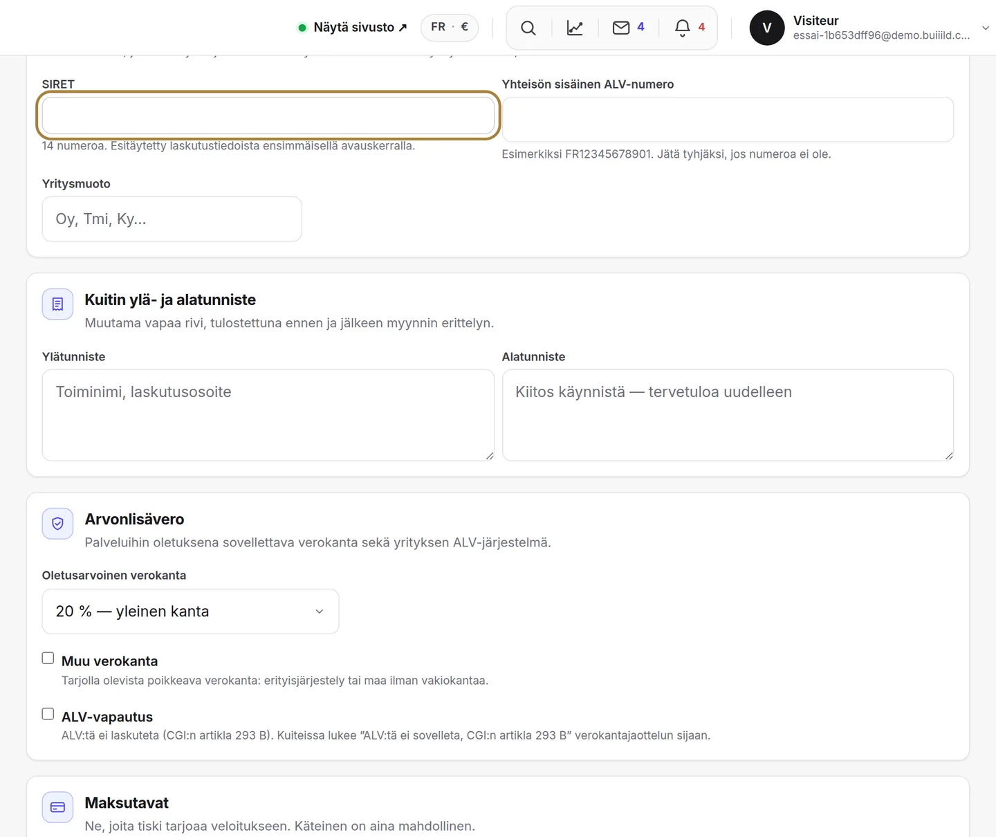Click the '14 numeroa' SIRET hint text
This screenshot has width=996, height=837.
tap(228, 146)
